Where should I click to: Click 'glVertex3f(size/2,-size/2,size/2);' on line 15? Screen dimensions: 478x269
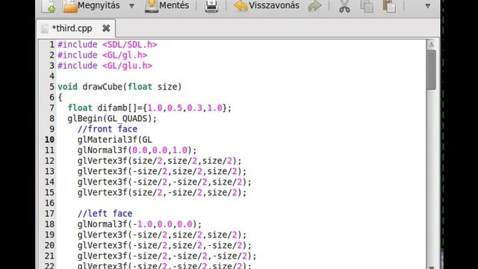(x=162, y=193)
